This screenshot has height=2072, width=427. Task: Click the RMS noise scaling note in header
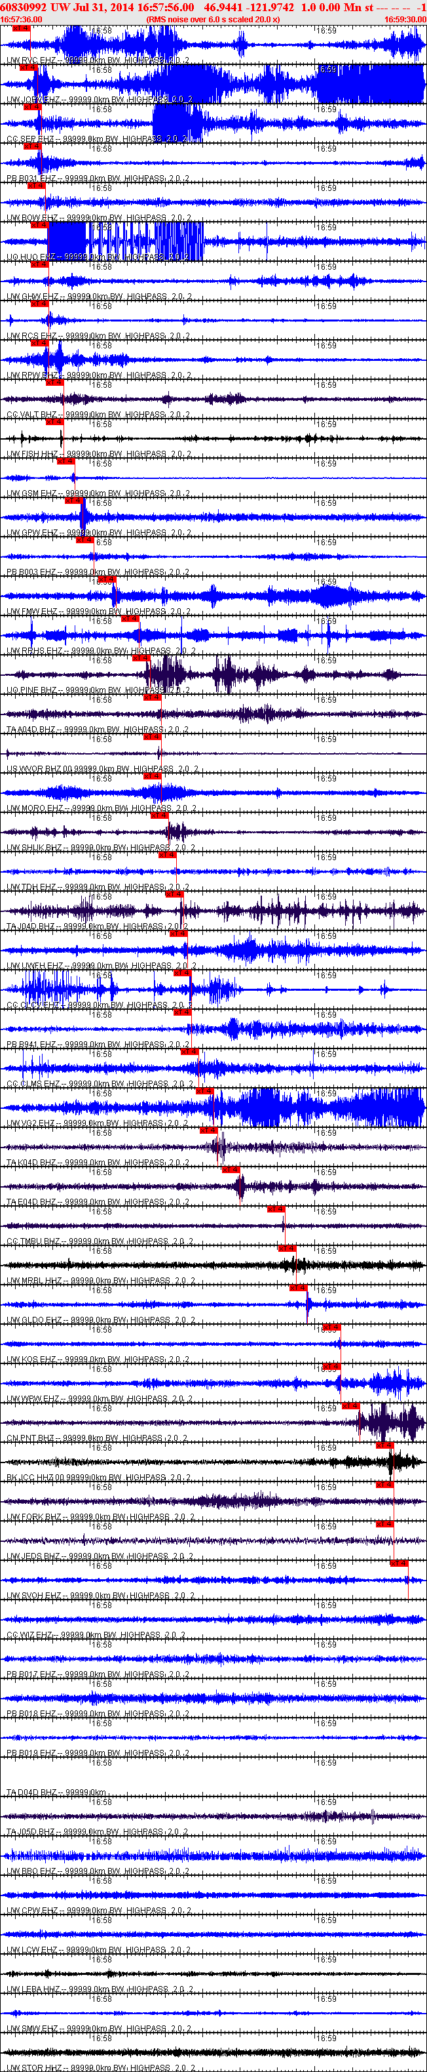(213, 19)
